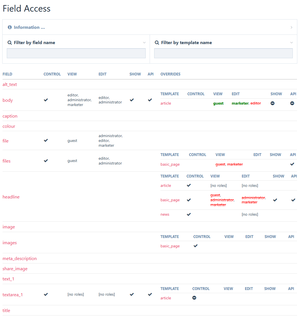
Task: Click textarea_1 article control minus icon
Action: (x=194, y=298)
